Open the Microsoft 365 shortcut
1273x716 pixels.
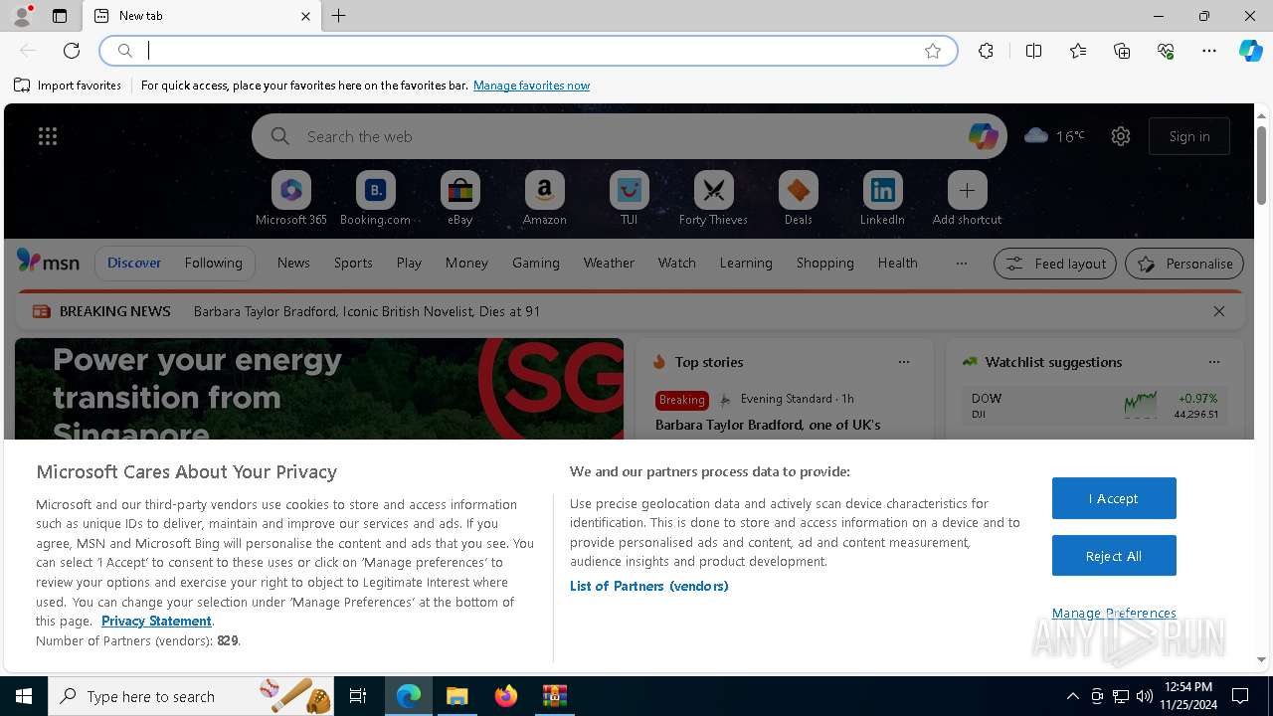tap(291, 198)
